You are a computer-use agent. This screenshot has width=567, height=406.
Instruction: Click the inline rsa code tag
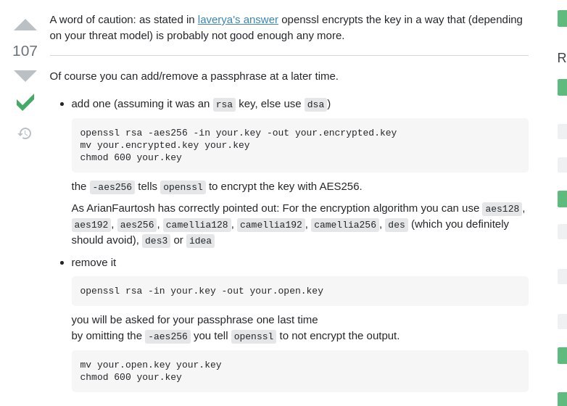pos(224,104)
